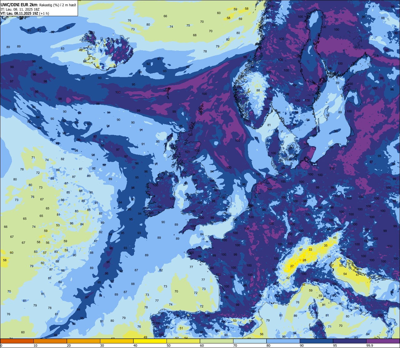Click the indigo 95–99.9 legend segment
Screen dimensions: 400x348
[350, 341]
